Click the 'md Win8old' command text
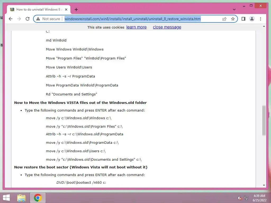The height and width of the screenshot is (203, 271). 56,40
